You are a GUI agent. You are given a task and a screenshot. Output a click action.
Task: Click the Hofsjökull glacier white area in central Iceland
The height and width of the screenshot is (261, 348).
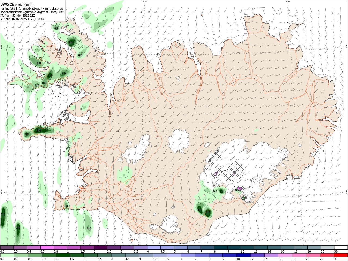[x=179, y=141]
